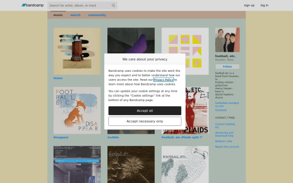Open the Football, etc./Plaids split 7" link
Viewport: 293px width, 183px height.
(182, 137)
